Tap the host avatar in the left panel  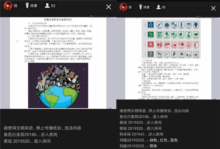(x=8, y=6)
